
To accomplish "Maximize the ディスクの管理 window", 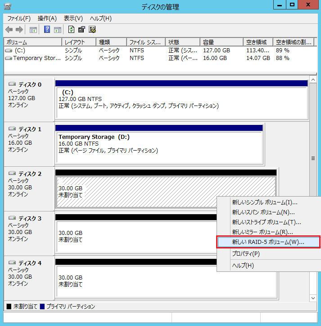I will (x=292, y=5).
